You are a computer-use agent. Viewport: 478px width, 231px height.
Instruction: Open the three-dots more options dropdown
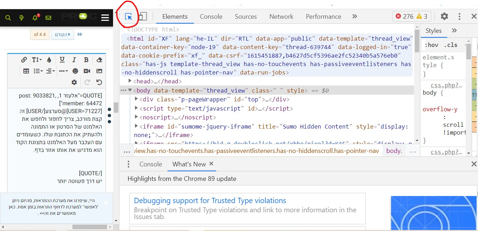63,71
